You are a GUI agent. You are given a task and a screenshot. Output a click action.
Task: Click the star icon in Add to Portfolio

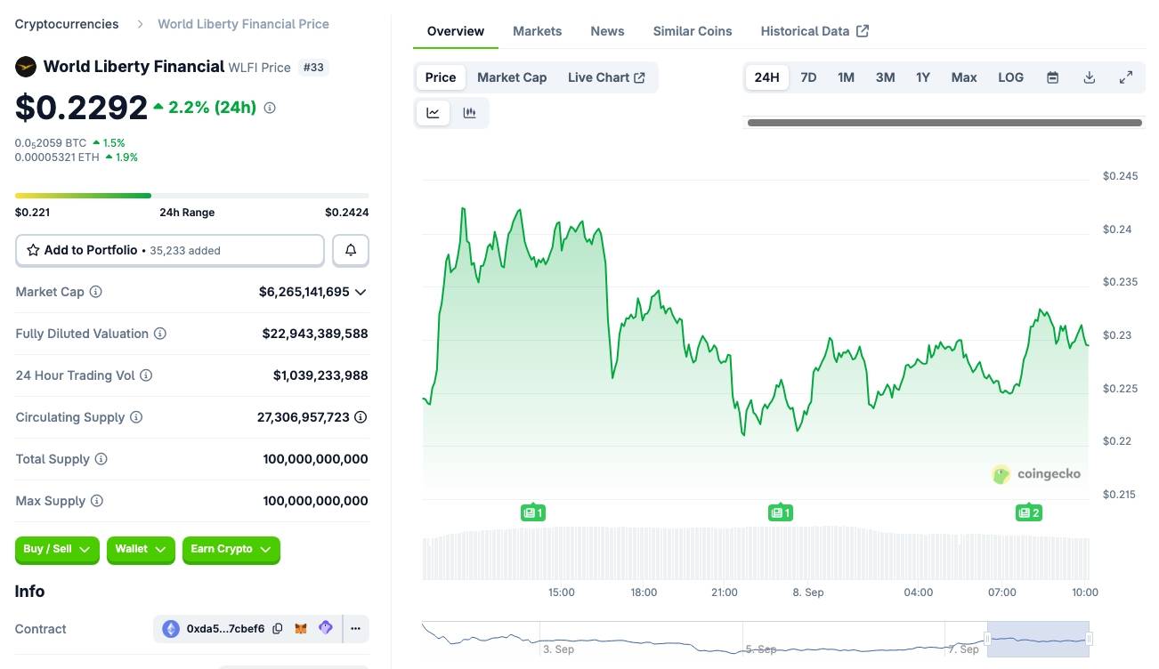33,250
